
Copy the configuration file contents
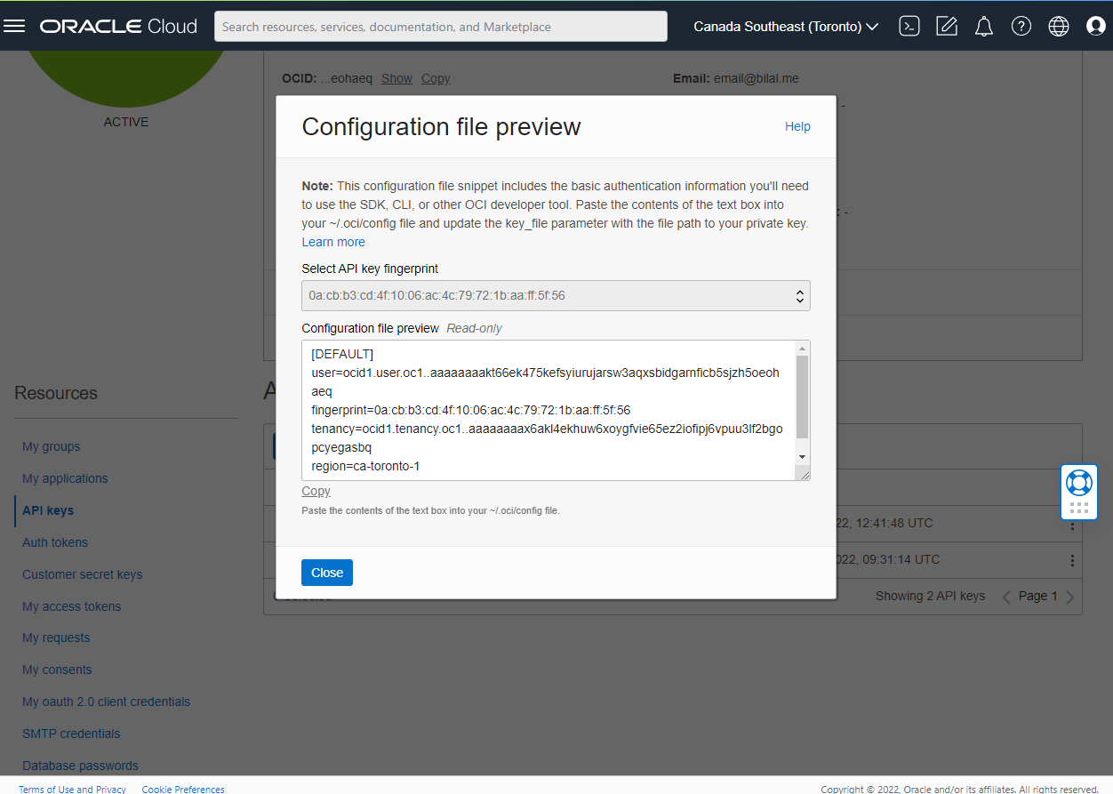316,491
